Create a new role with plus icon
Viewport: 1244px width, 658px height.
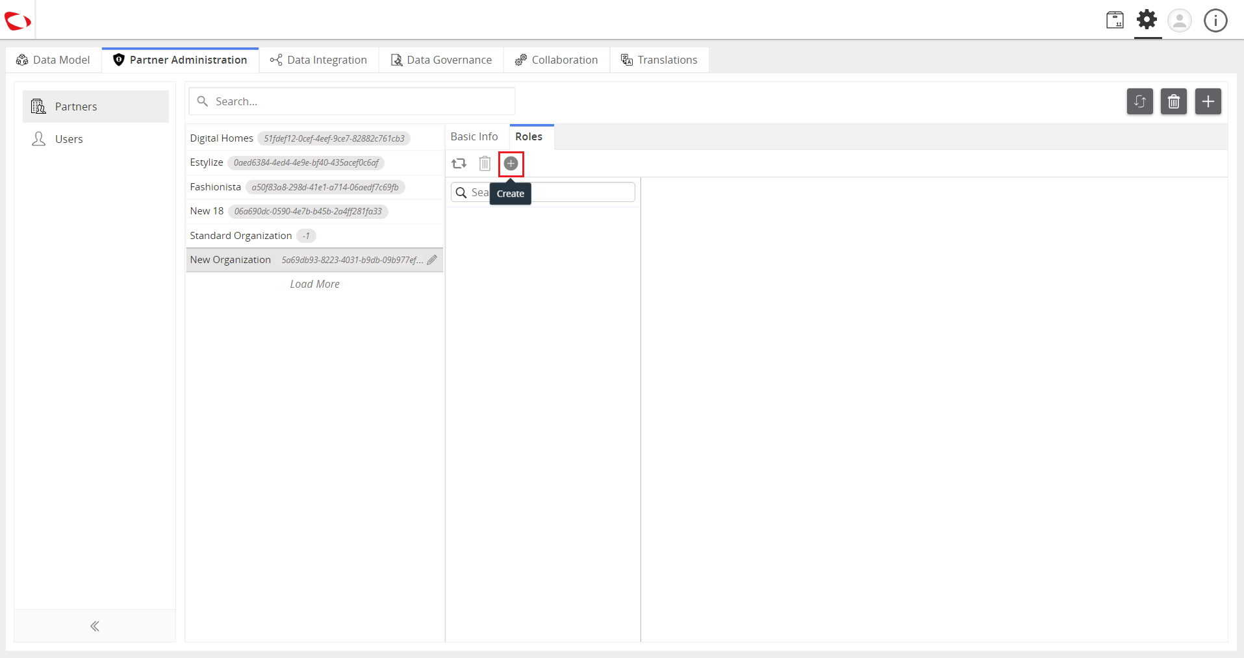click(x=511, y=164)
